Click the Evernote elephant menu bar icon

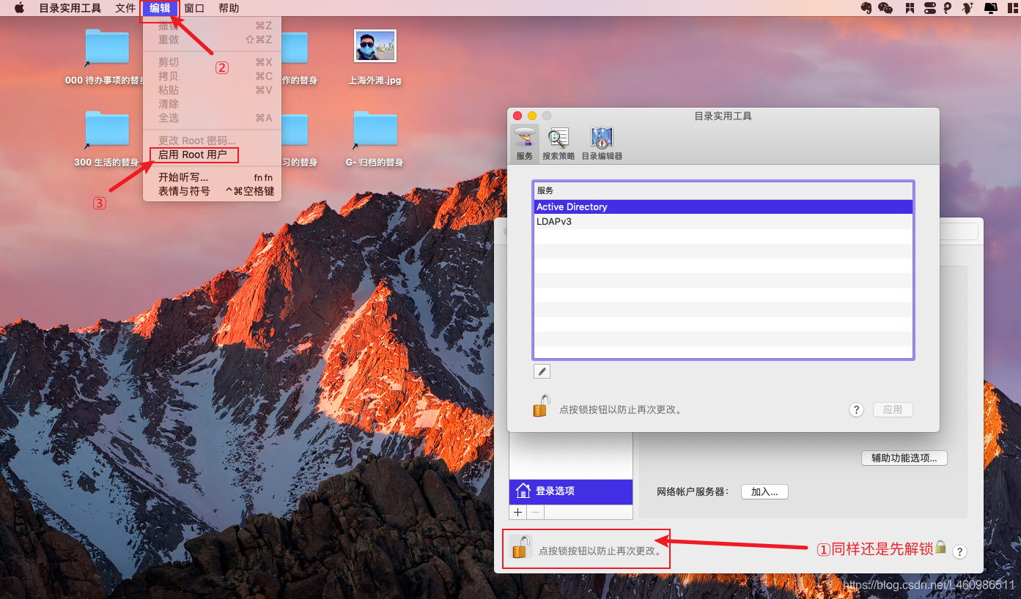tap(866, 8)
